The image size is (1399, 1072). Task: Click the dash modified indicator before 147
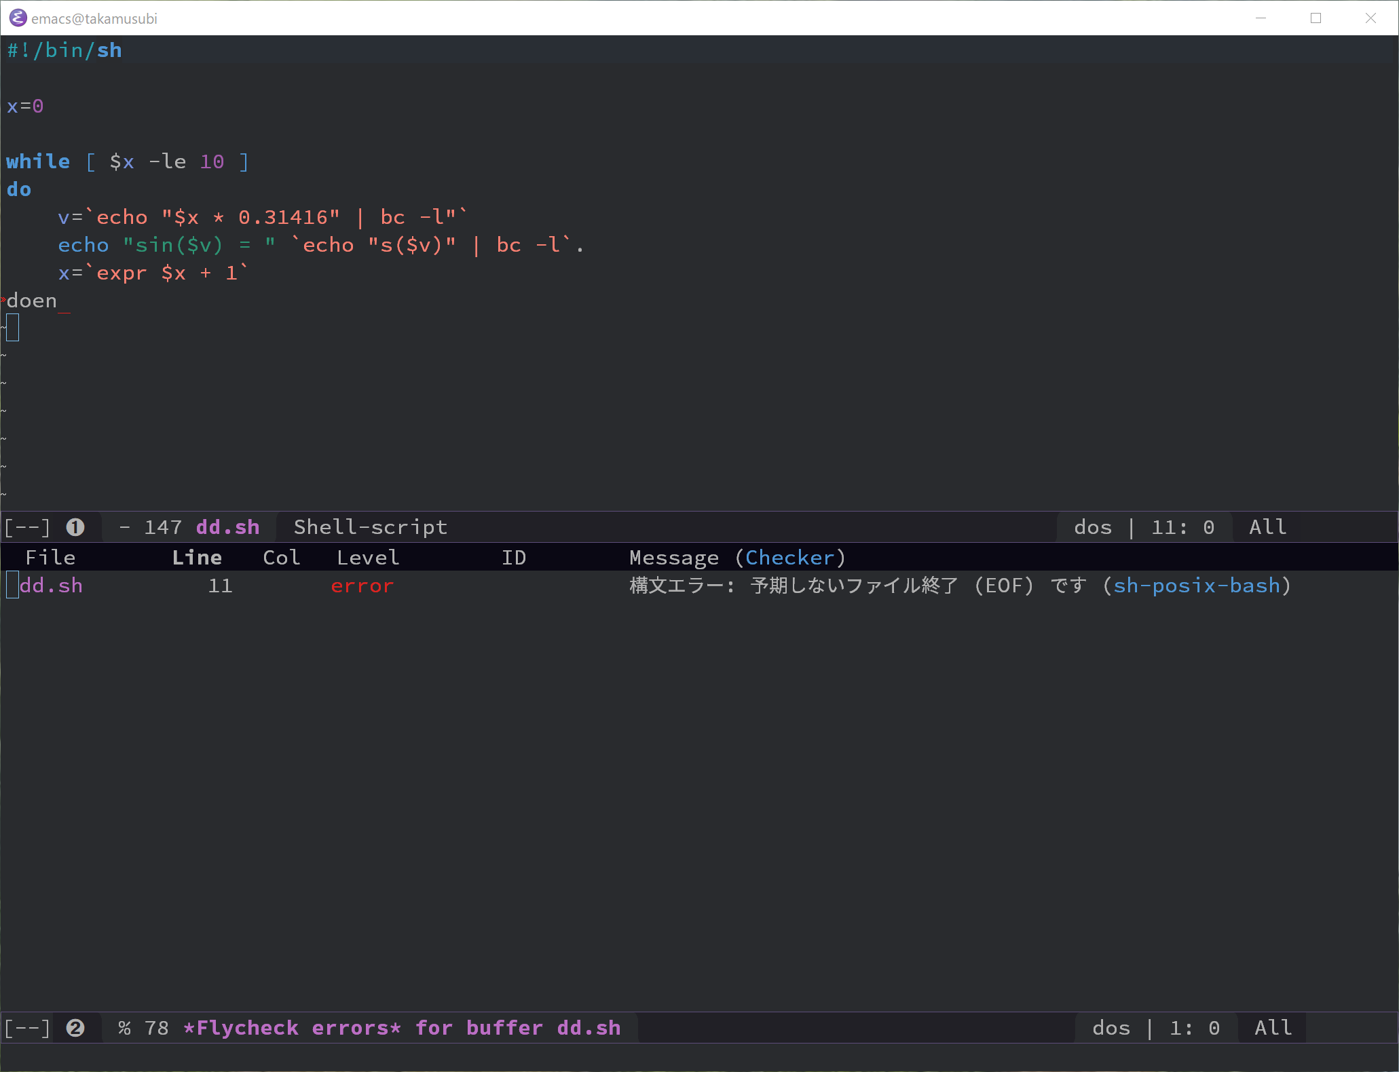click(124, 527)
